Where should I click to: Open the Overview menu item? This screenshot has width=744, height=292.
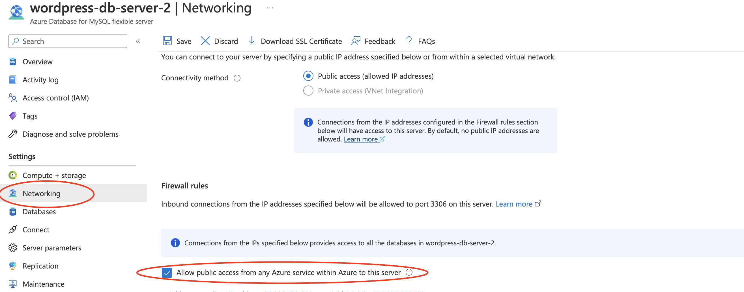point(38,61)
